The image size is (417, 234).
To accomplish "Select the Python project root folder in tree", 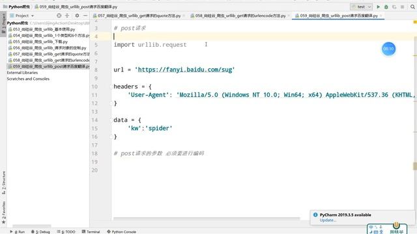I will tap(18, 23).
